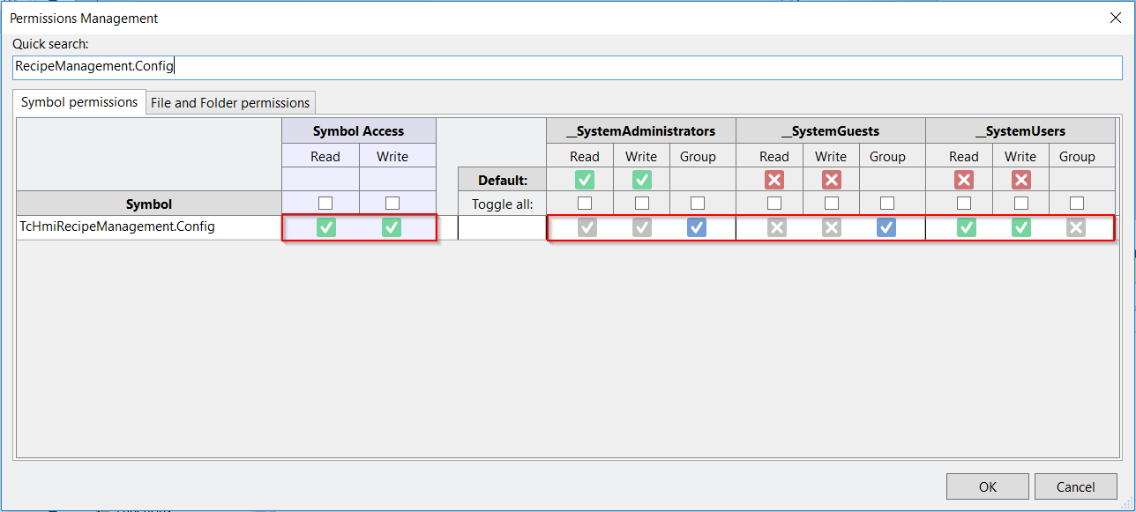Toggle __SystemUsers Read permission in Config row

[x=966, y=227]
